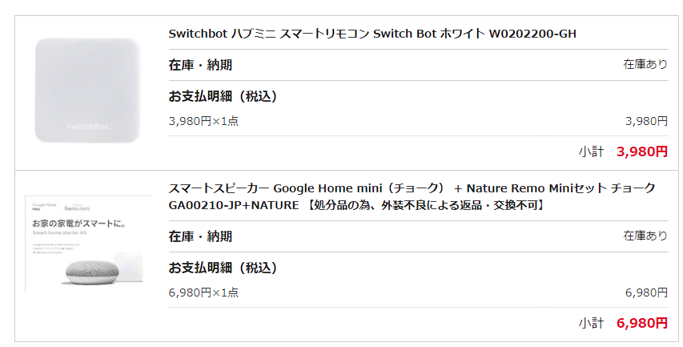
Task: Click the red 6,980円 subtotal amount
Action: [642, 323]
